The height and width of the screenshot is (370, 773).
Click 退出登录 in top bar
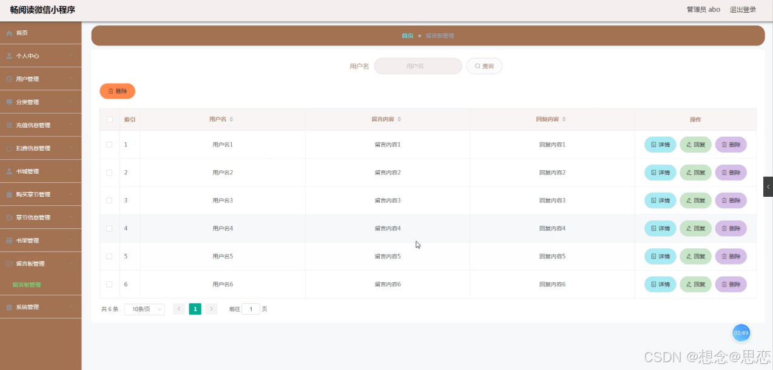tap(743, 10)
